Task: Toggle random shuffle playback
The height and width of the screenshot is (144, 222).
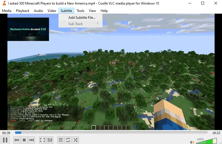Action: click(x=76, y=140)
